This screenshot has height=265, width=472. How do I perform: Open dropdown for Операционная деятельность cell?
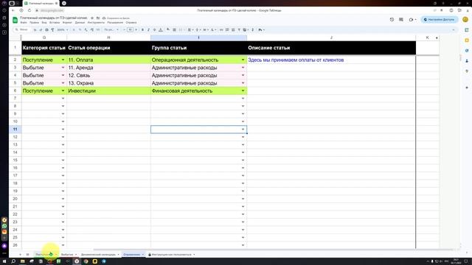point(243,60)
